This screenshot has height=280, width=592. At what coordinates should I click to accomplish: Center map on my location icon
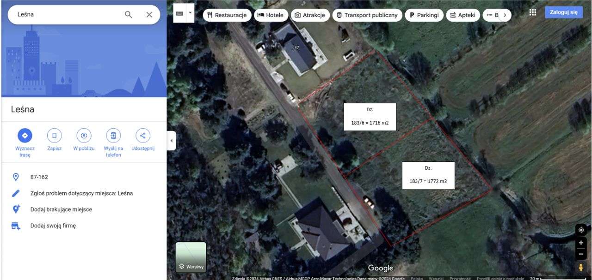(x=581, y=230)
